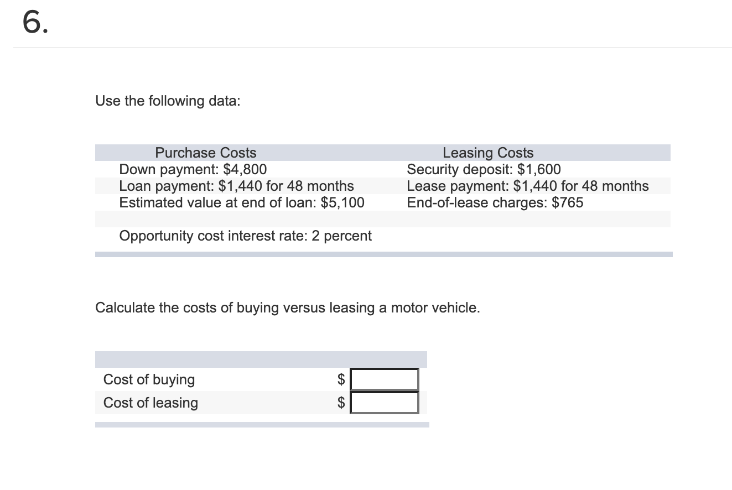Click the Cost of buying input field
The image size is (732, 490).
383,379
